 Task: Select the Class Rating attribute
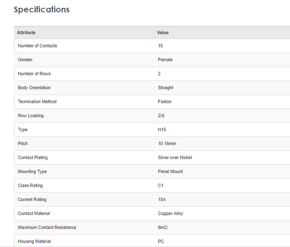coord(30,186)
